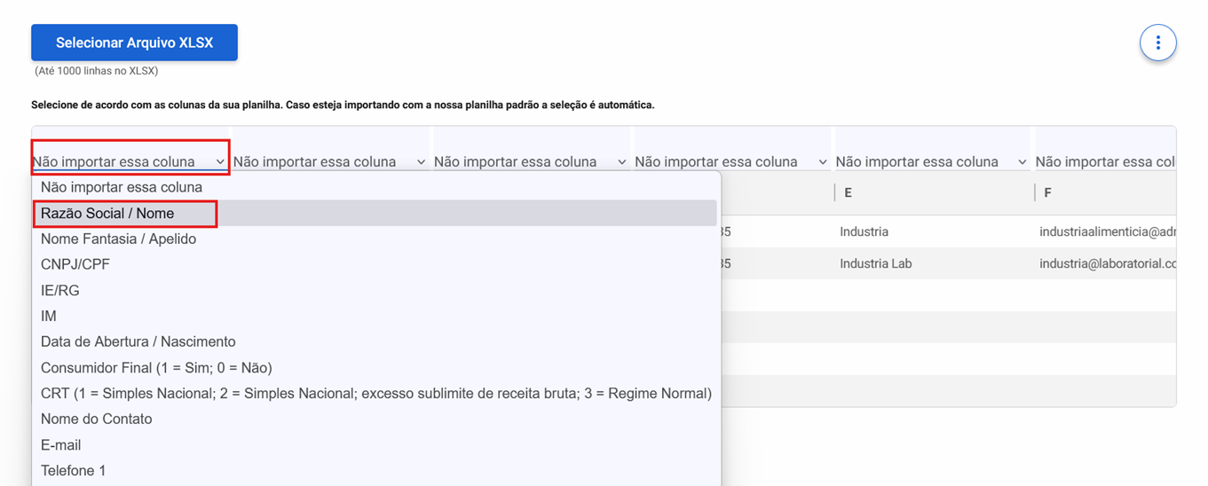1208x486 pixels.
Task: Open the three-dot options menu
Action: 1157,43
